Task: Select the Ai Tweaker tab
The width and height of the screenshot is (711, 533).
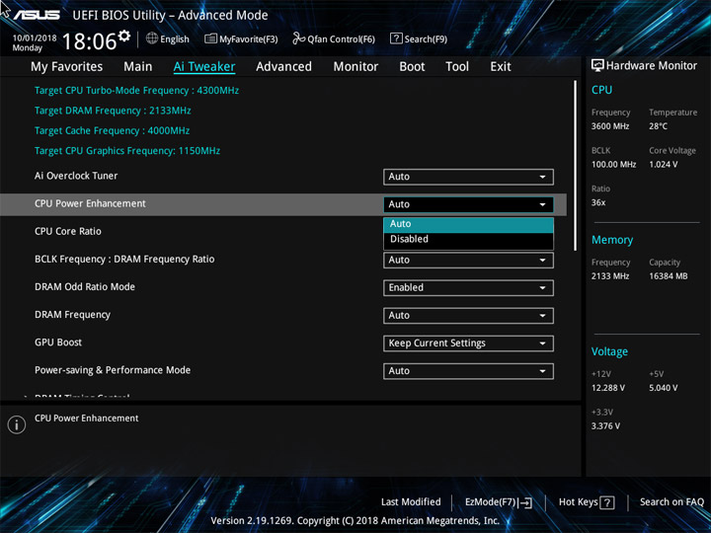Action: coord(204,67)
